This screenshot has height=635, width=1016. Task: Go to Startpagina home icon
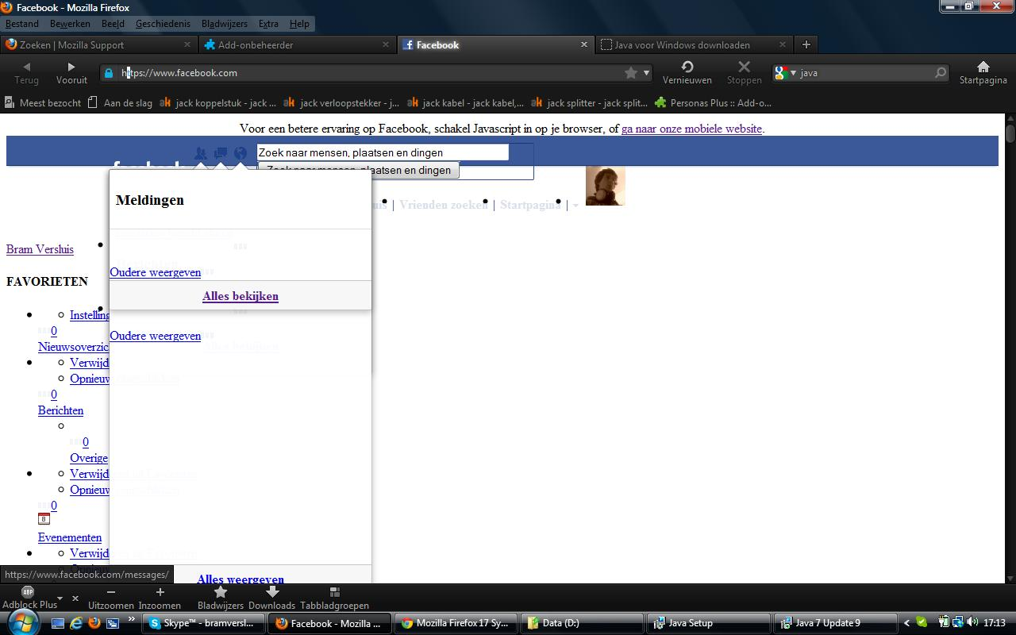click(x=983, y=72)
